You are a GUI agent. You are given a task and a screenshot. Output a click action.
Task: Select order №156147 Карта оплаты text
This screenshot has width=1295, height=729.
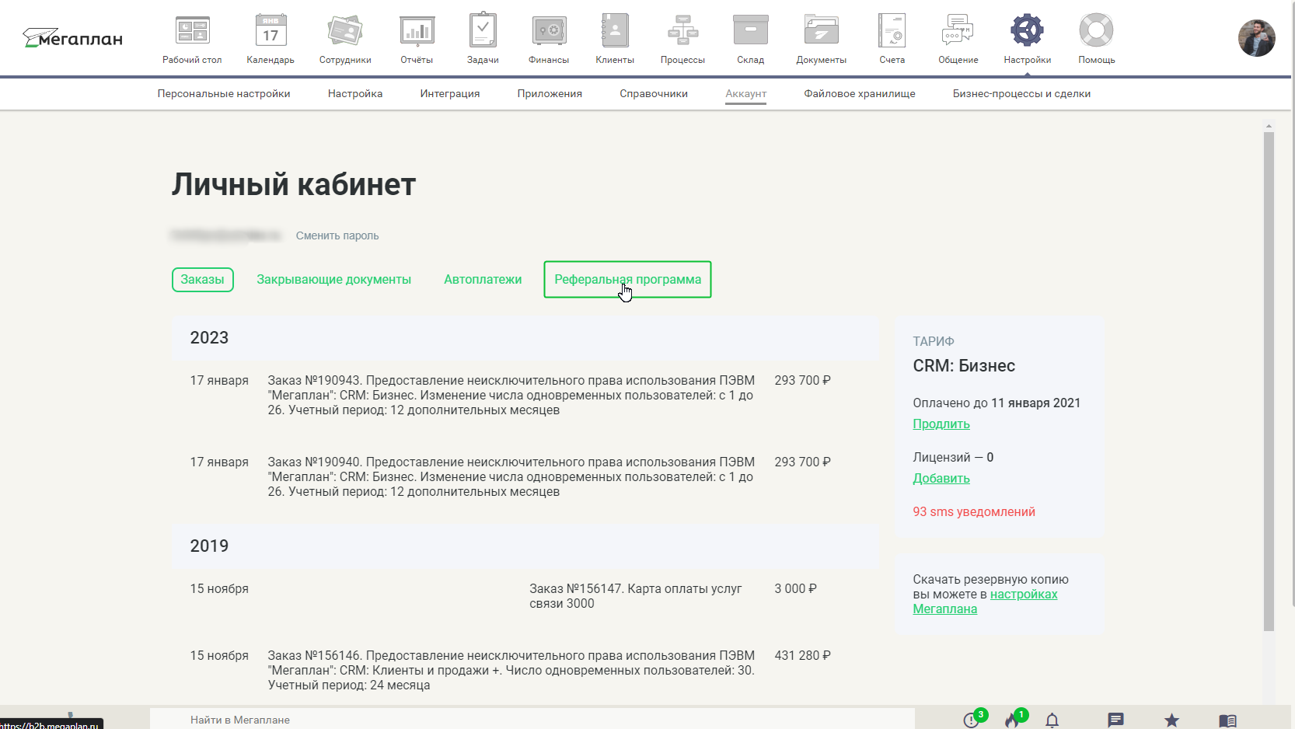click(636, 596)
